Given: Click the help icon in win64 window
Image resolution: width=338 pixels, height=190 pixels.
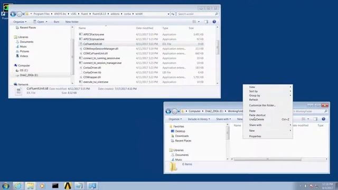Looking at the screenshot, I should click(x=214, y=22).
